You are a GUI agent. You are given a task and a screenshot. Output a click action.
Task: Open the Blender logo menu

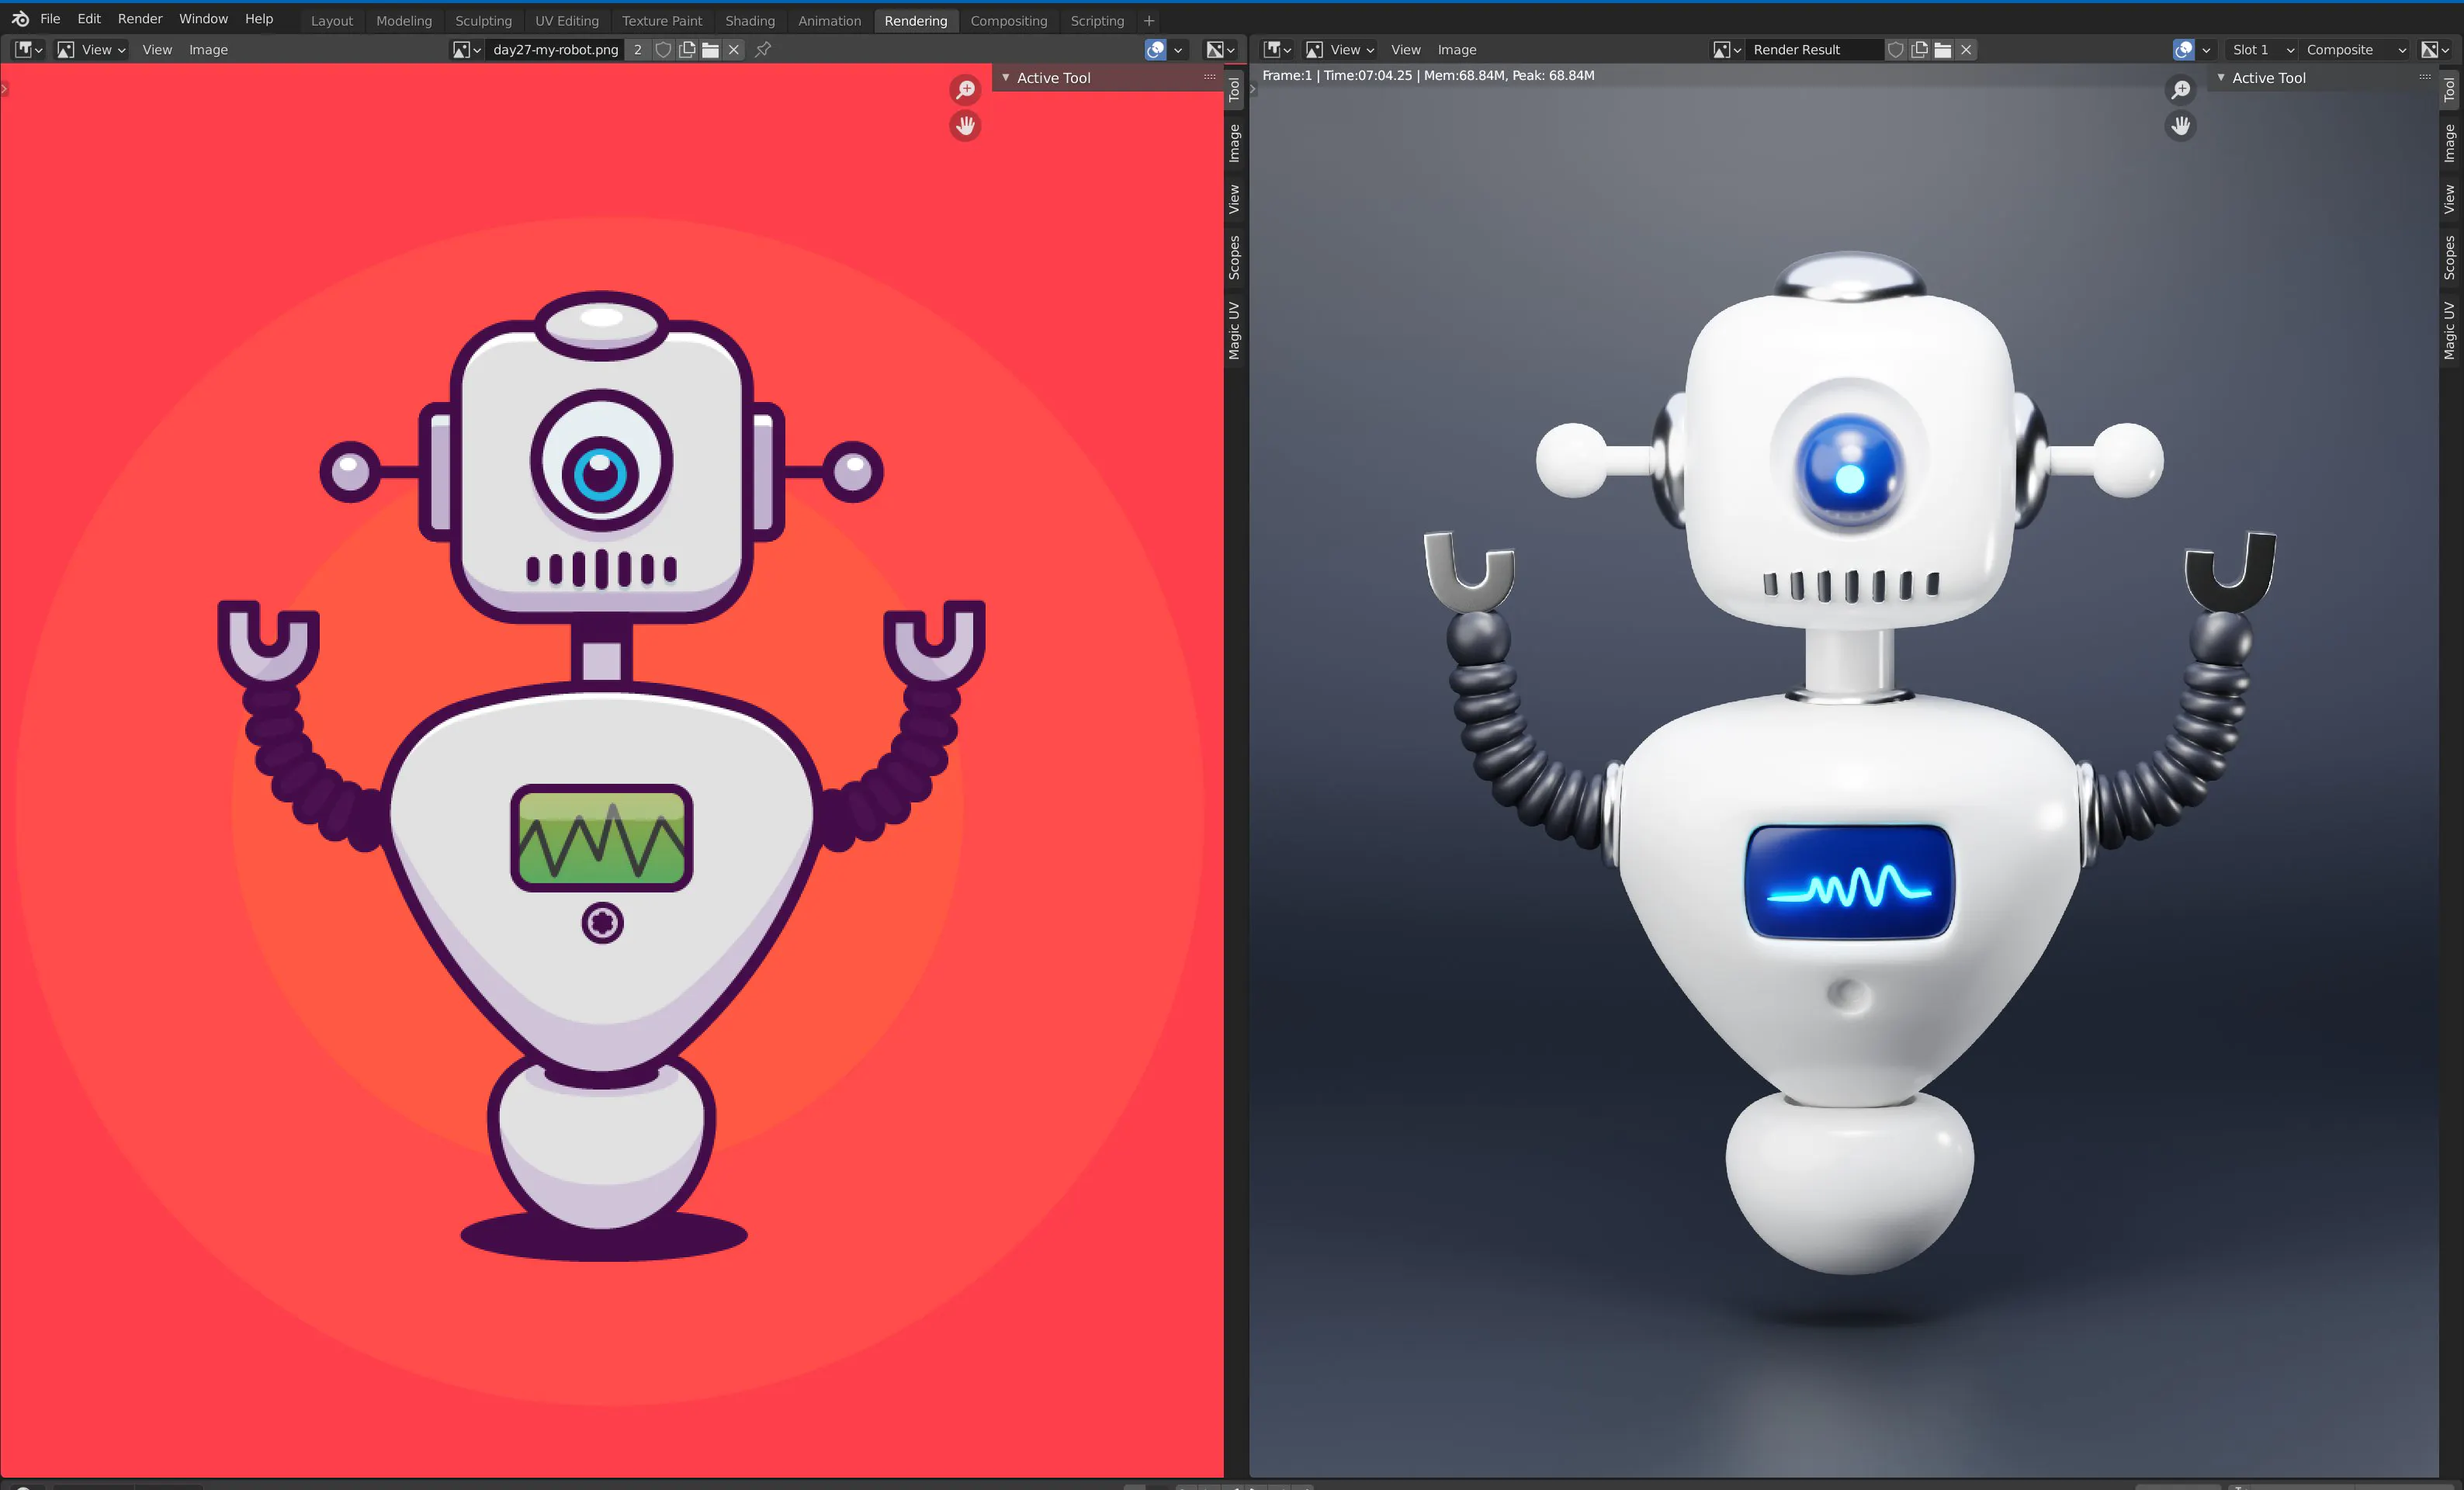tap(20, 19)
